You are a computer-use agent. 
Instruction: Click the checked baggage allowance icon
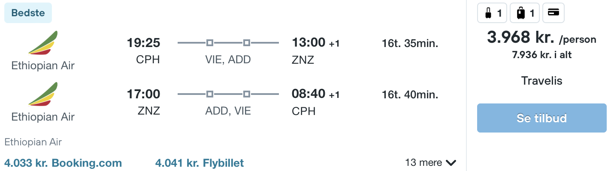pos(525,13)
